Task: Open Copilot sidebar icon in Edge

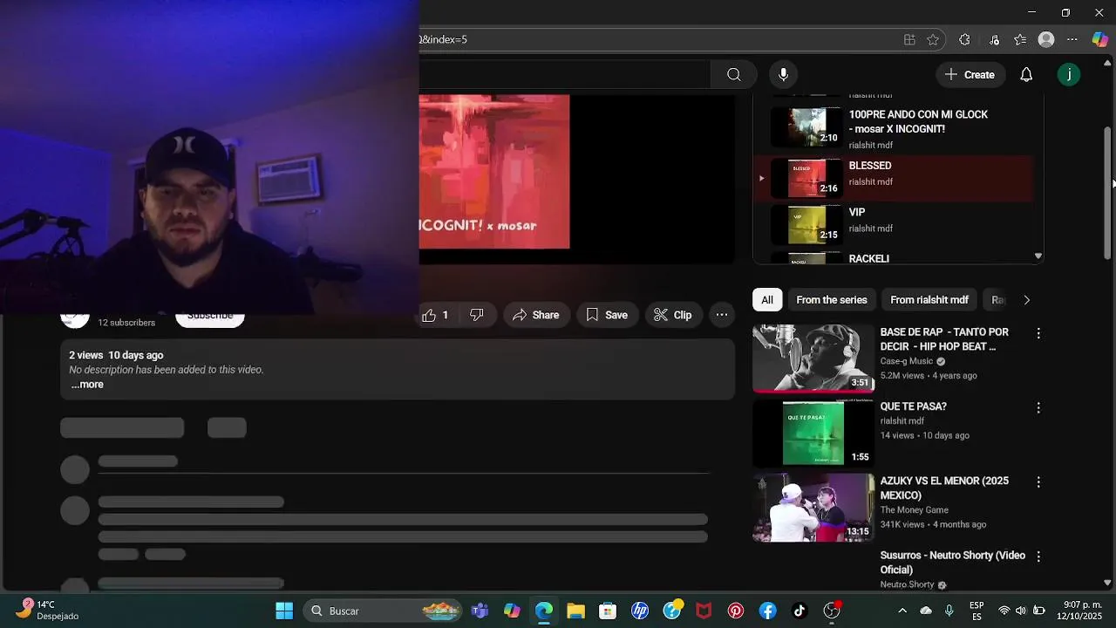Action: coord(1100,39)
